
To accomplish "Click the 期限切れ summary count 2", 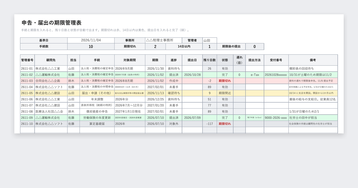I will 155,47.
